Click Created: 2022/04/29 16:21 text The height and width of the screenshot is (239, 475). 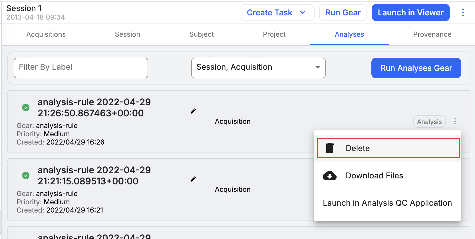coord(60,210)
